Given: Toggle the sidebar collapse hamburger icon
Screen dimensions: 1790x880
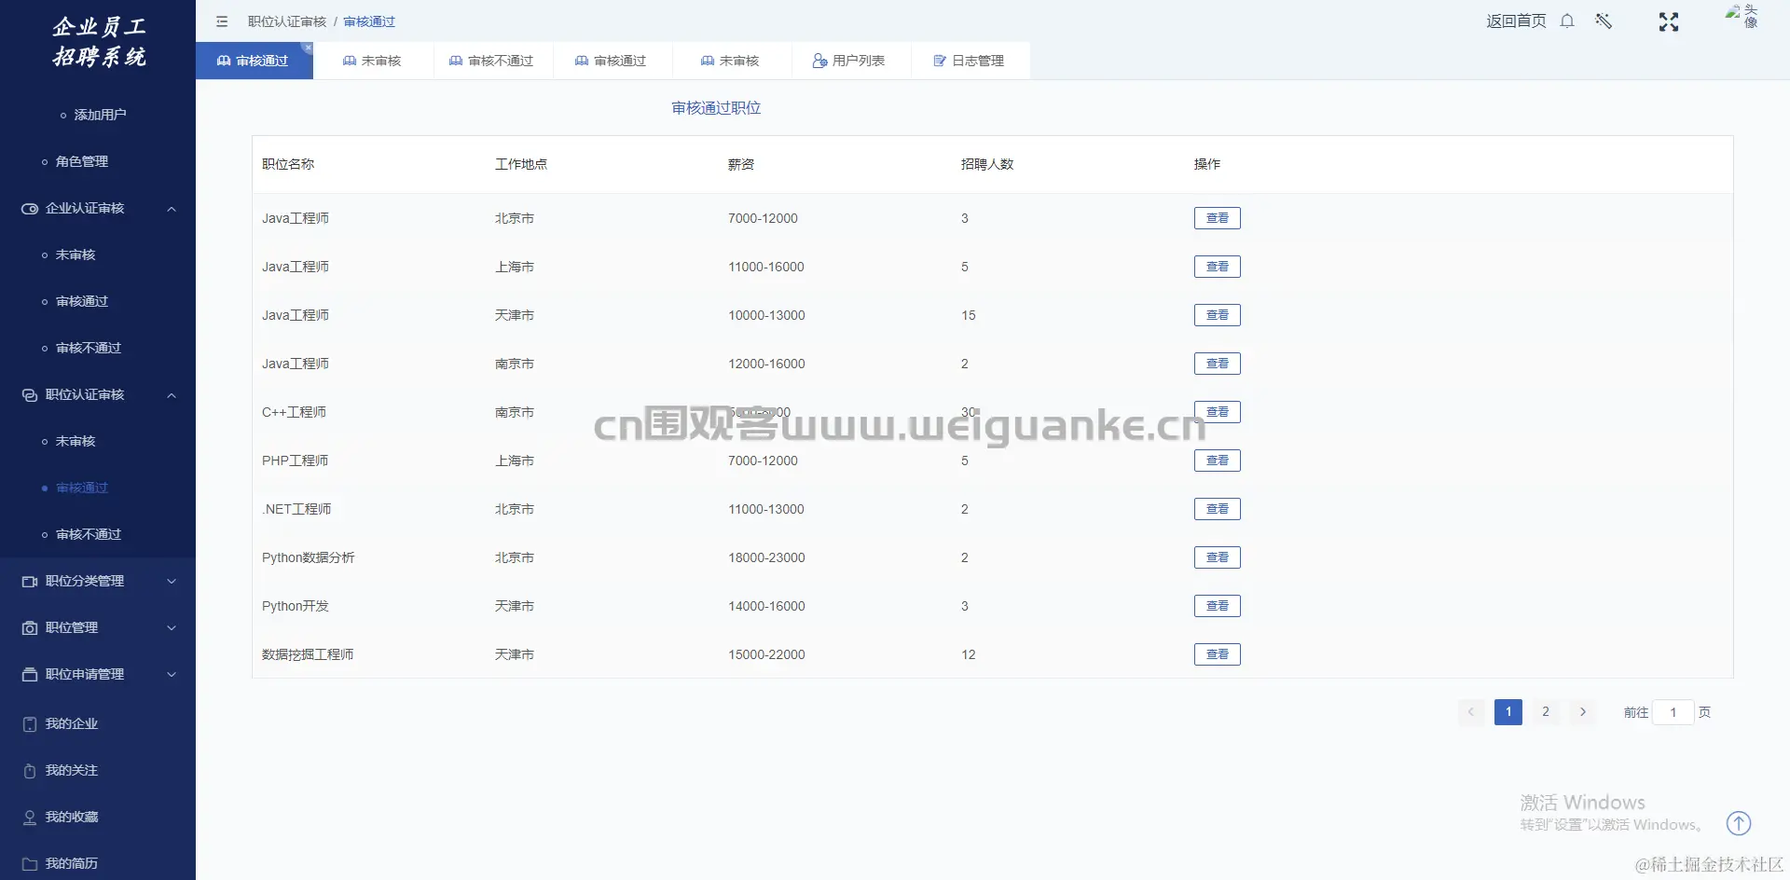Looking at the screenshot, I should [222, 21].
